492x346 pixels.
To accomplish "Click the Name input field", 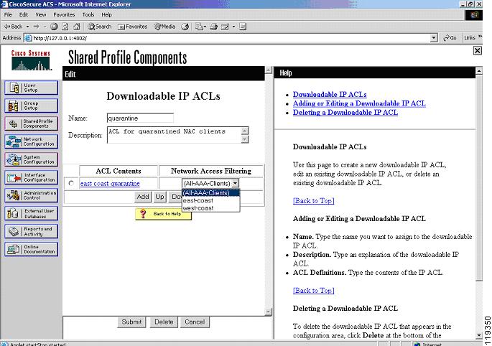I will tap(140, 118).
